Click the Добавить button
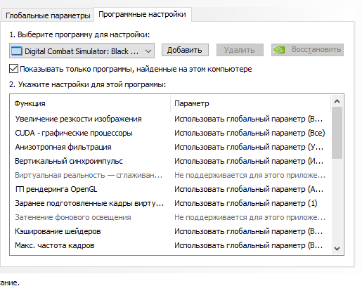Image resolution: width=362 pixels, height=286 pixels. (185, 50)
